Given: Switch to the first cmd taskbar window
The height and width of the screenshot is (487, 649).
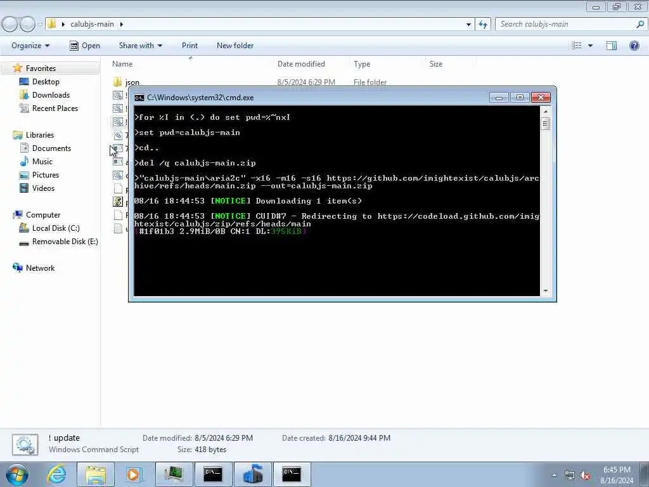Looking at the screenshot, I should coord(213,474).
